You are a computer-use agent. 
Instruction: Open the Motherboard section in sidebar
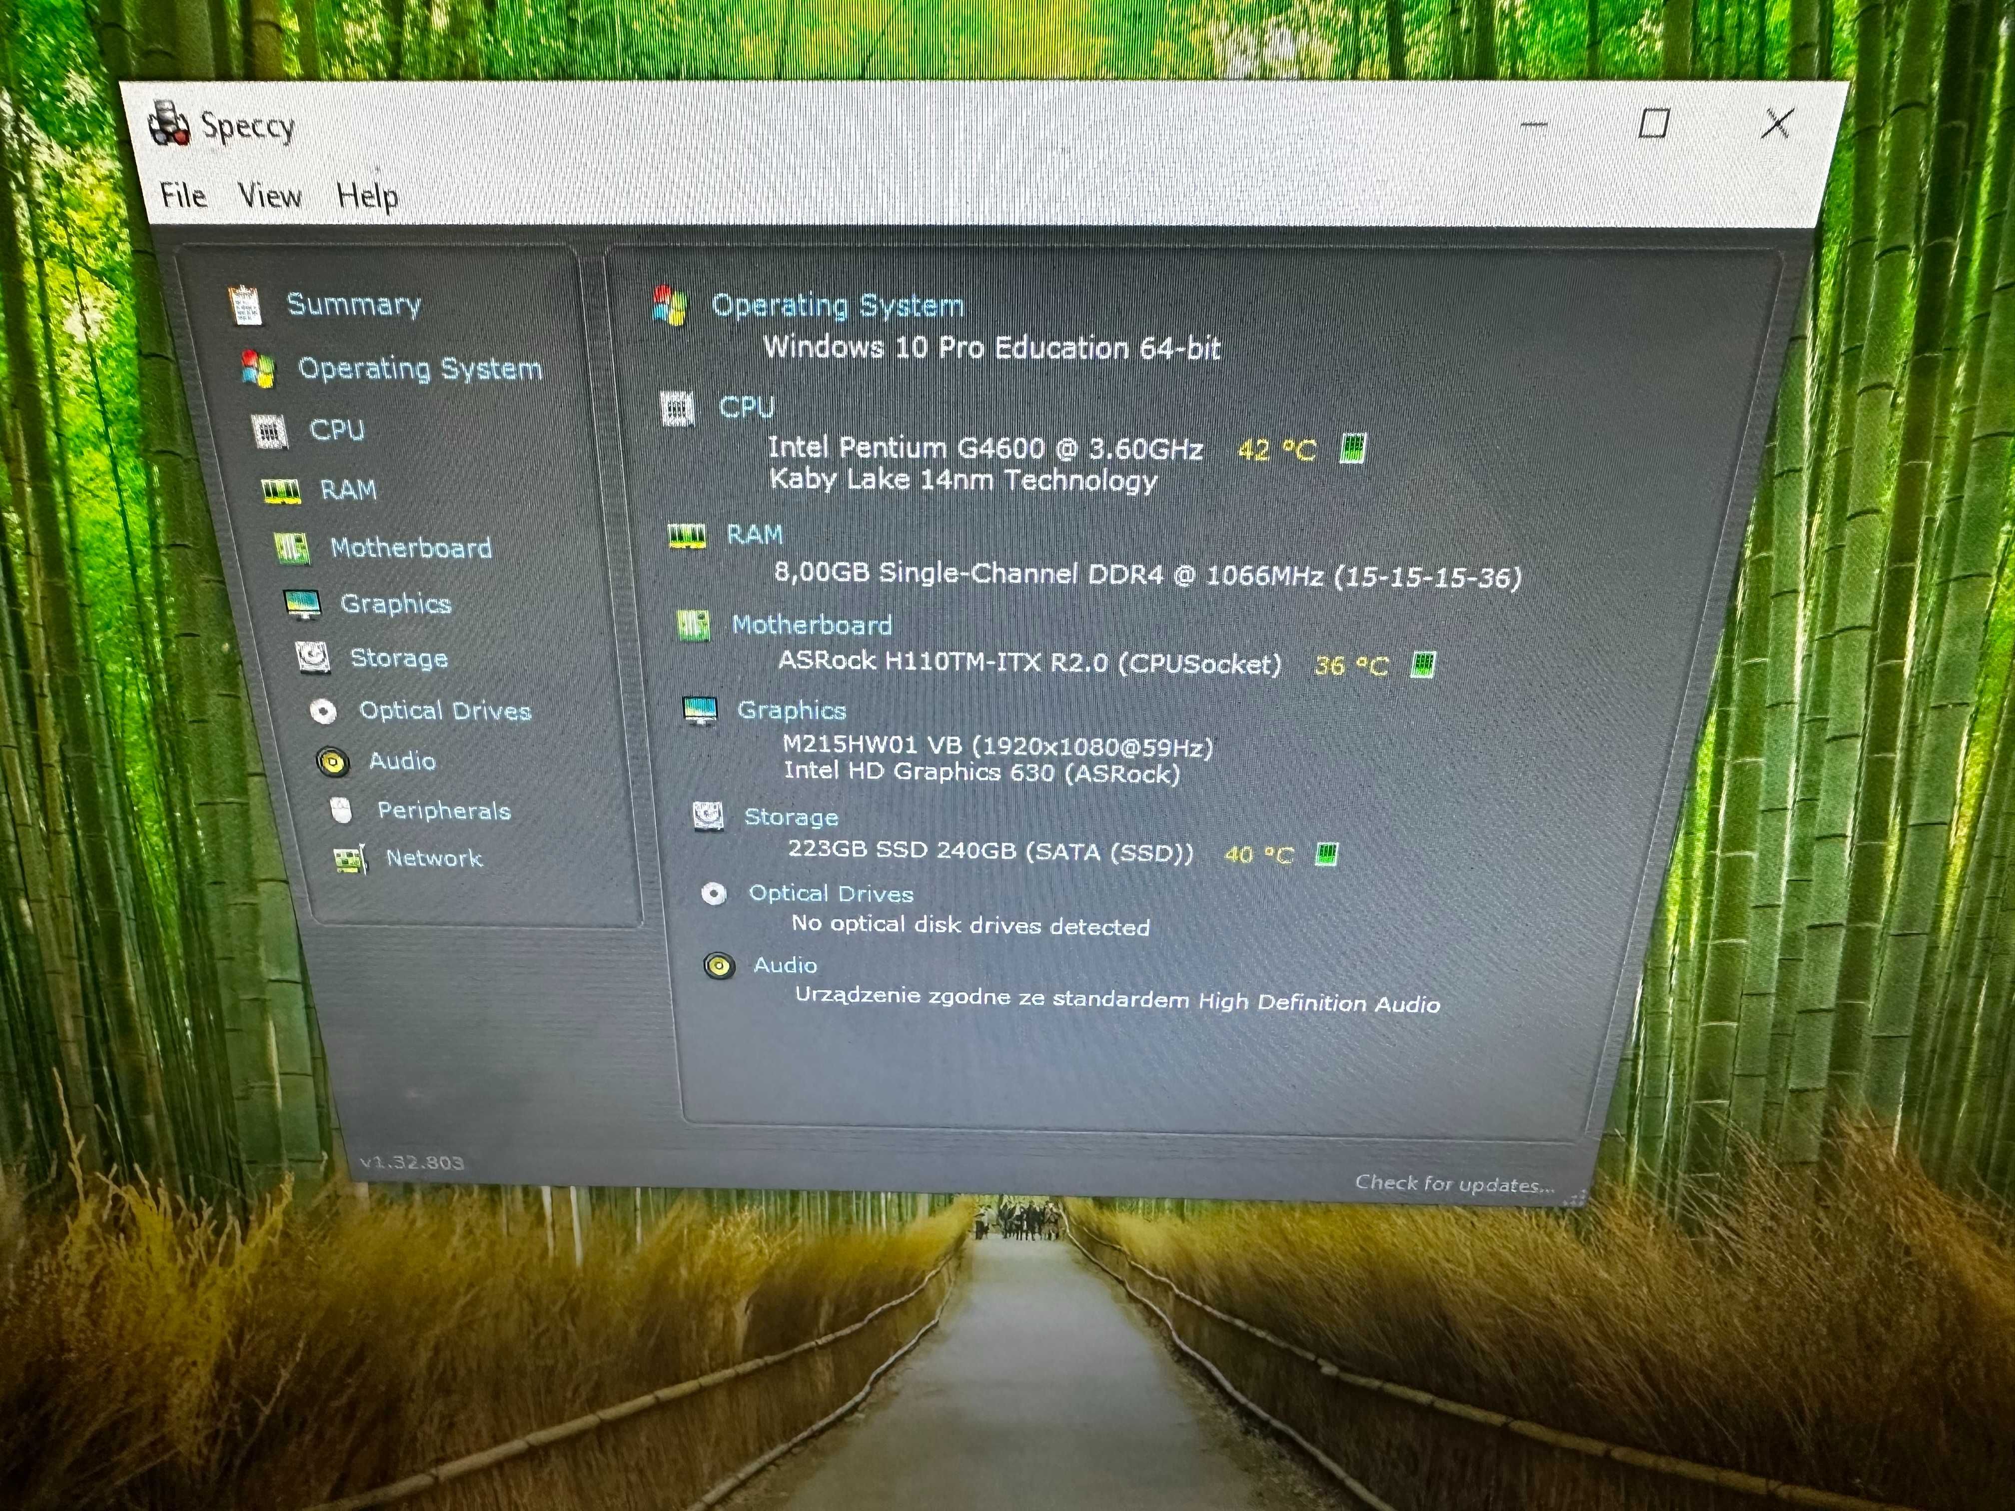pyautogui.click(x=411, y=547)
